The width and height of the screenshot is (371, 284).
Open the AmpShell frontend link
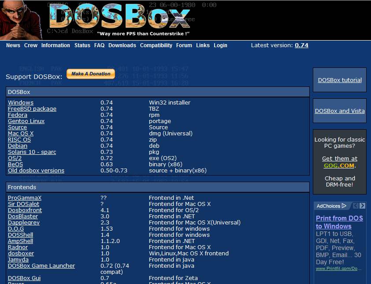[x=21, y=241]
